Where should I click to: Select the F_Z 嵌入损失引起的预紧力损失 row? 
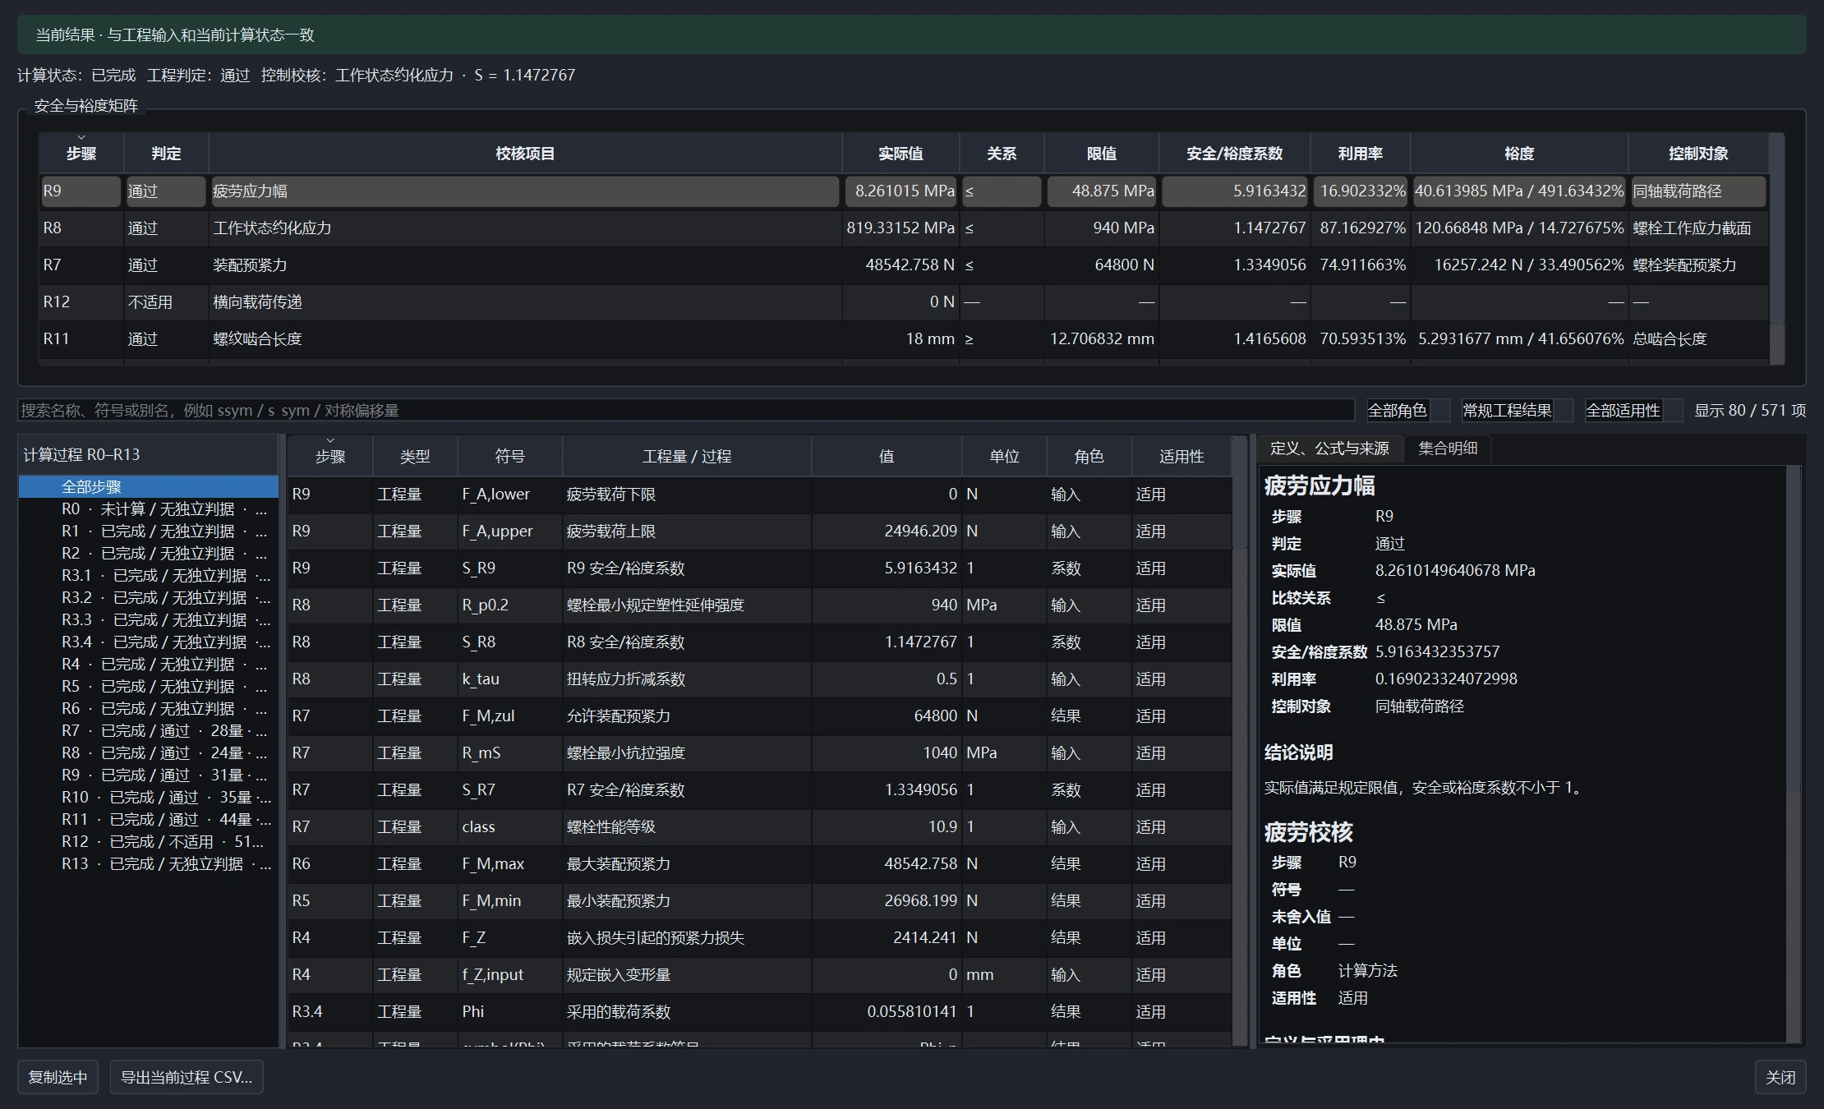pyautogui.click(x=760, y=938)
